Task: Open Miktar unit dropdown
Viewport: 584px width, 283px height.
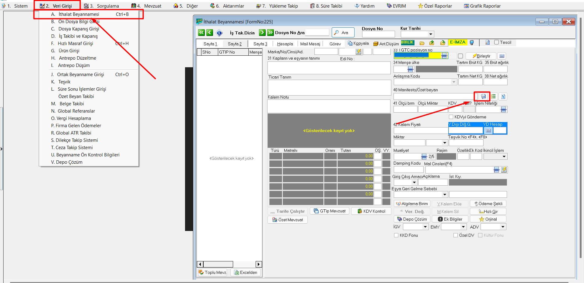Action: pos(444,143)
